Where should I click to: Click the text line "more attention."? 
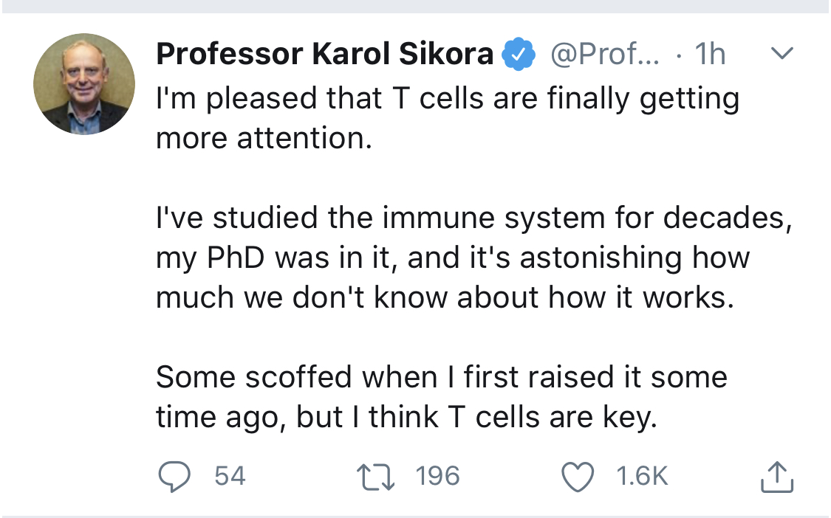point(264,139)
